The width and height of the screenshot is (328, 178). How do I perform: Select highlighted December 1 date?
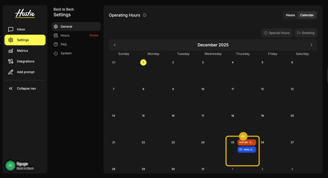coord(143,62)
